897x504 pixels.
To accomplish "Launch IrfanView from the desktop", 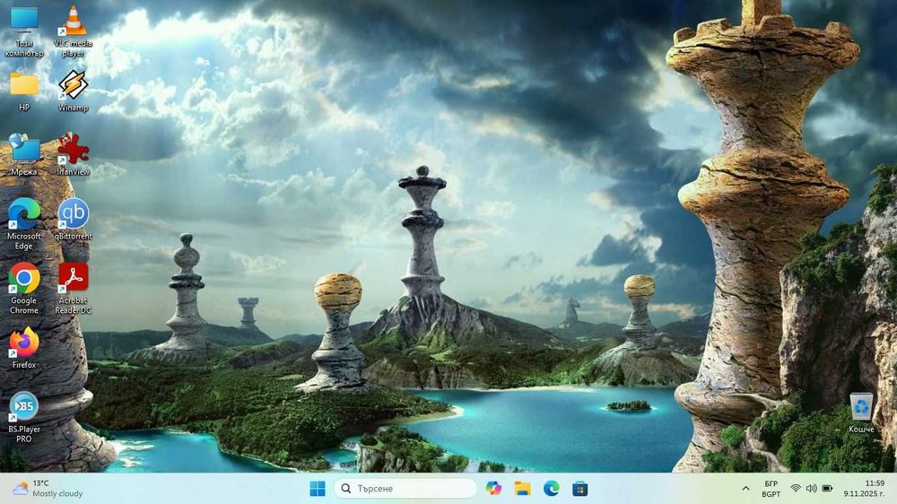I will pos(74,155).
